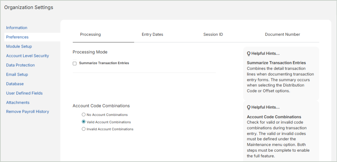This screenshot has height=162, width=337.
Task: Open Account Level Security settings
Action: coord(27,56)
